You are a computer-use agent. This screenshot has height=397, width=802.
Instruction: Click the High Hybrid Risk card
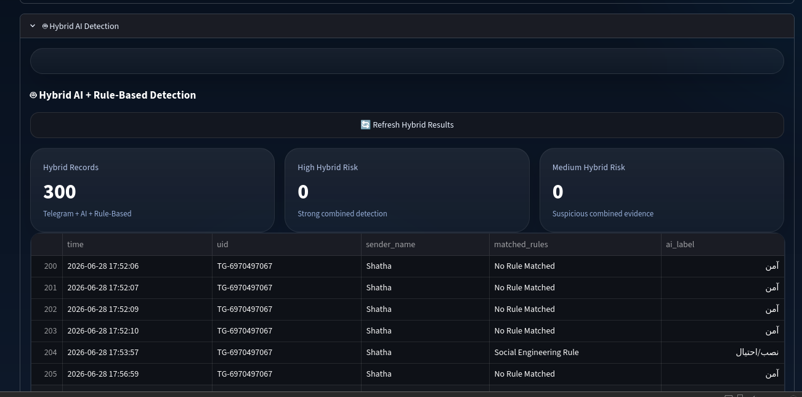coord(407,190)
